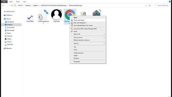Click the OneDrive cloud icon

click(5, 15)
